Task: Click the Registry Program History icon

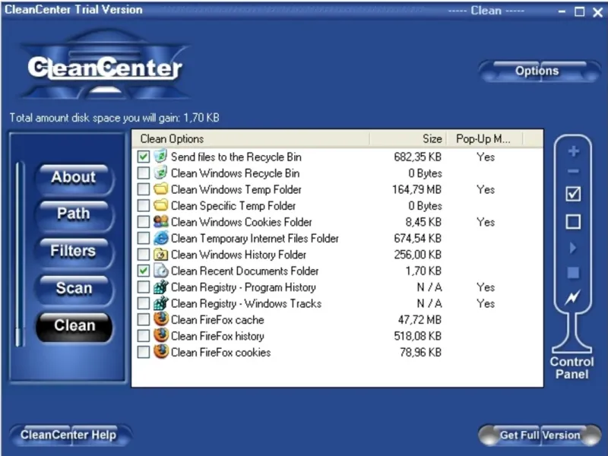Action: tap(160, 287)
